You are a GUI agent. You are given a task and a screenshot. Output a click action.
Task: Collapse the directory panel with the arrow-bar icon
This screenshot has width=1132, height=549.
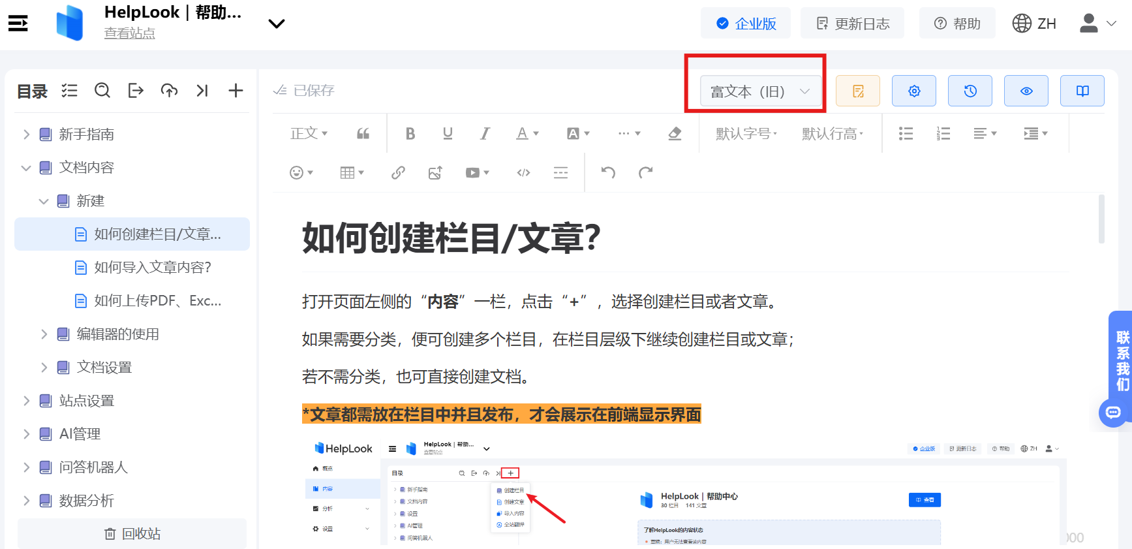[202, 91]
